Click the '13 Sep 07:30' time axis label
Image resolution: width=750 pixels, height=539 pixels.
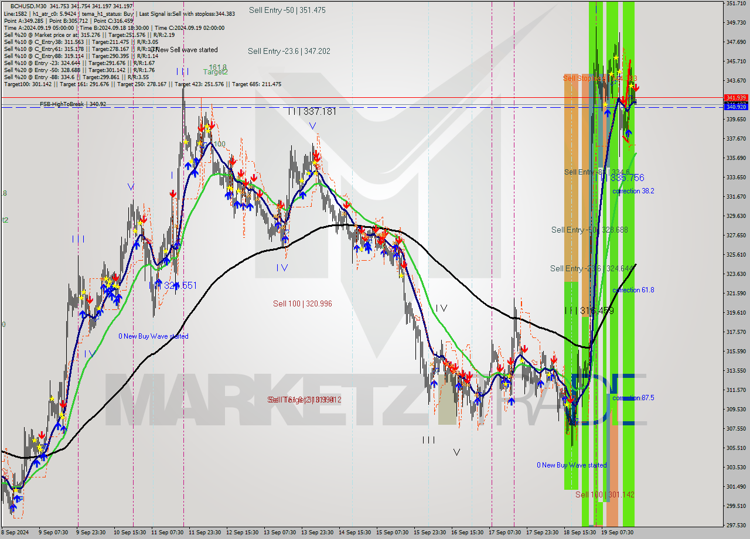279,533
